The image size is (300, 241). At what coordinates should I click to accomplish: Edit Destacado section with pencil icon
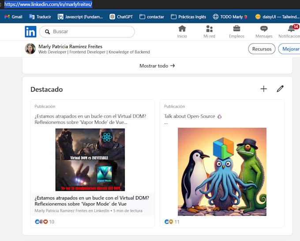tap(280, 89)
